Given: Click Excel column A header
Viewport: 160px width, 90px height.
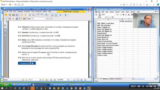Looking at the screenshot, I should point(108,19).
